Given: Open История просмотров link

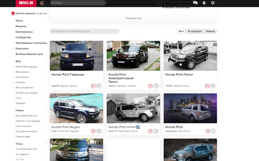Looking at the screenshot, I should pos(26,93).
